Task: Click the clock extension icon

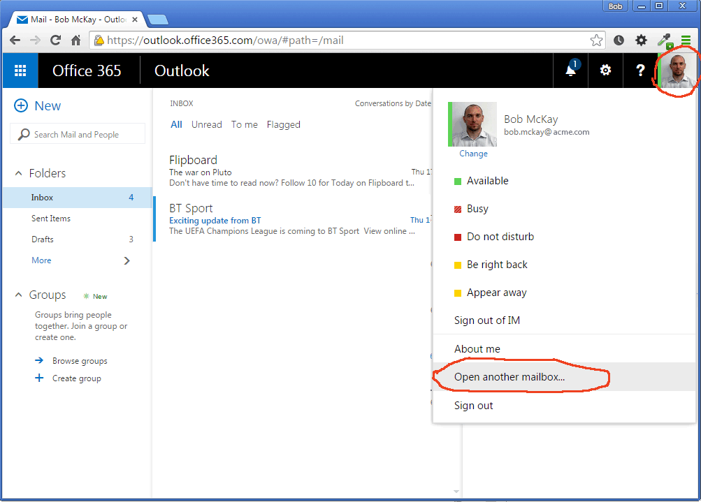Action: click(619, 40)
